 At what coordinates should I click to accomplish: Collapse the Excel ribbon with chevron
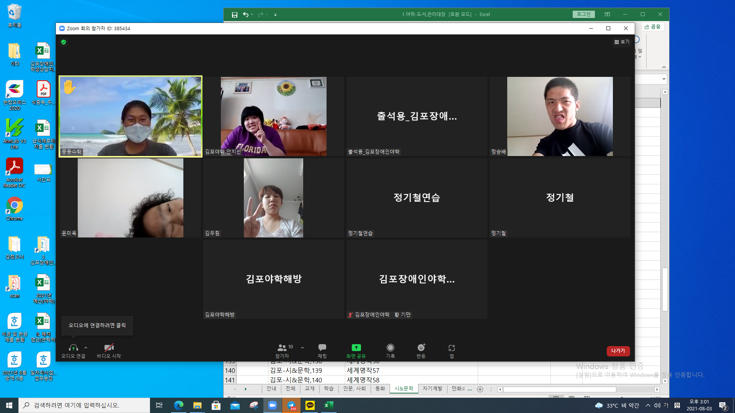[x=664, y=67]
